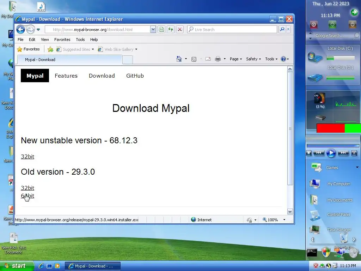The image size is (361, 271).
Task: Click the Live Search box
Action: [232, 30]
